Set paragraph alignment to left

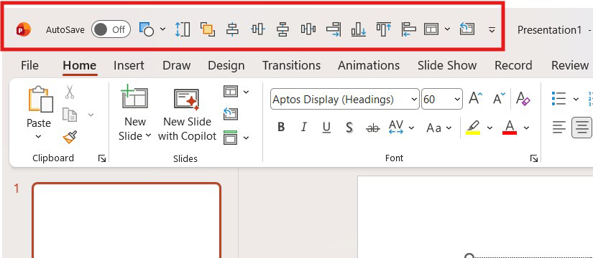pyautogui.click(x=558, y=128)
